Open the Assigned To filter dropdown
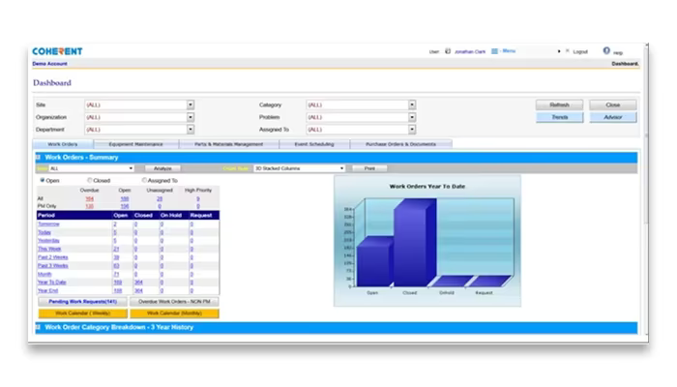The image size is (677, 387). (x=412, y=129)
